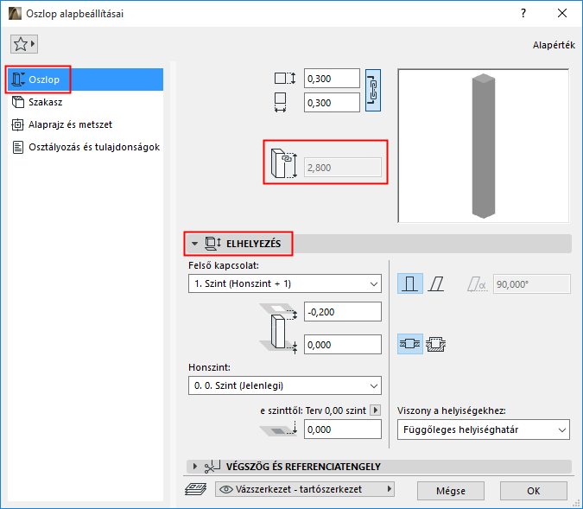This screenshot has width=583, height=509.
Task: Open the Vázszerkezet - tartószerkezet layer dropdown
Action: pos(305,489)
